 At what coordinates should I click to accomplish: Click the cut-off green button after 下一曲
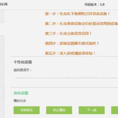115,110
